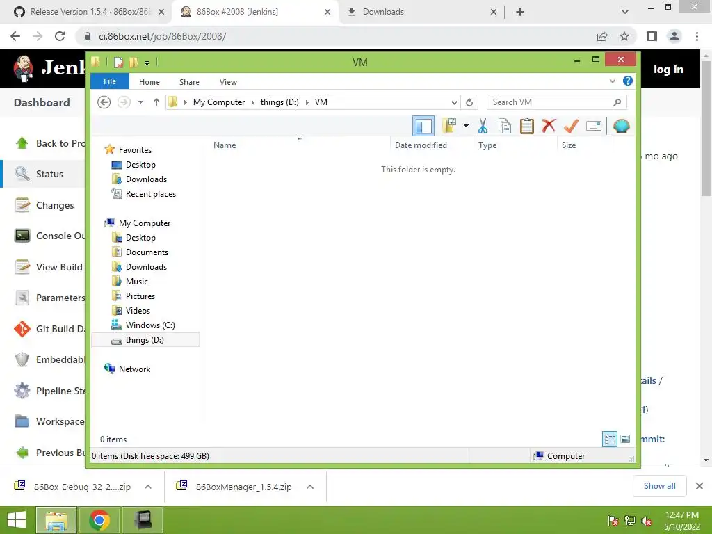Open the Home ribbon tab

pos(149,82)
